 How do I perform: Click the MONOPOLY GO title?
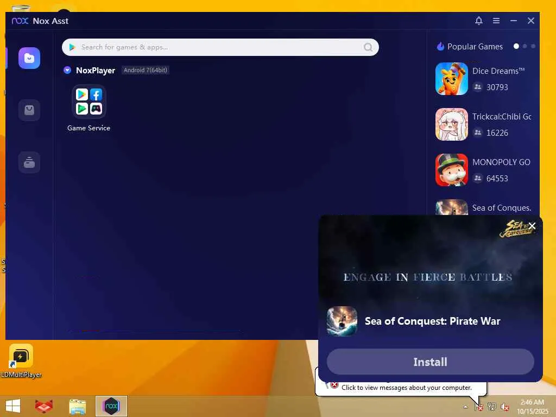pos(501,162)
